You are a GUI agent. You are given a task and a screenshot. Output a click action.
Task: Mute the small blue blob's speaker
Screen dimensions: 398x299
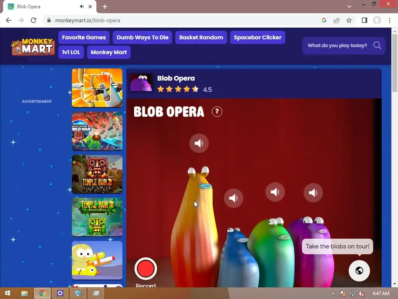pyautogui.click(x=233, y=198)
